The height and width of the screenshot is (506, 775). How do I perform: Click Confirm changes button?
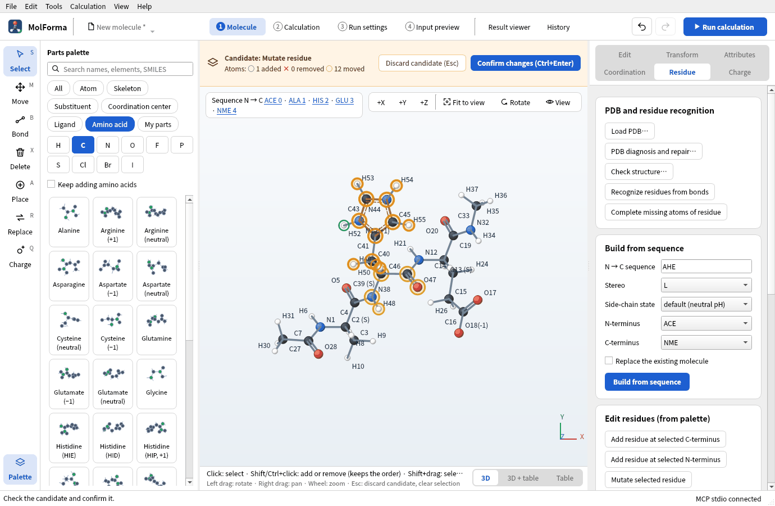coord(526,63)
